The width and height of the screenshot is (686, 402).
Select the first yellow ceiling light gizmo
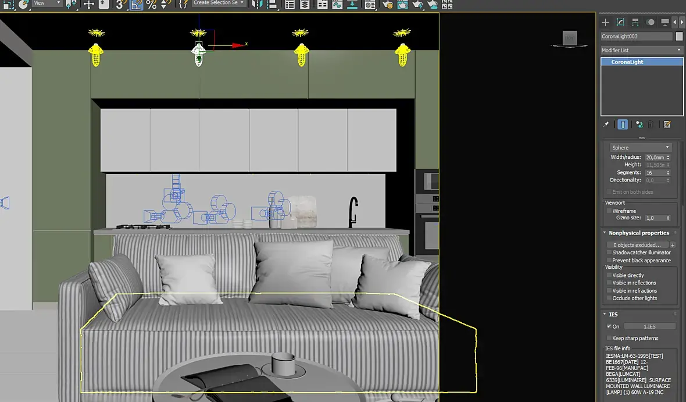click(96, 54)
